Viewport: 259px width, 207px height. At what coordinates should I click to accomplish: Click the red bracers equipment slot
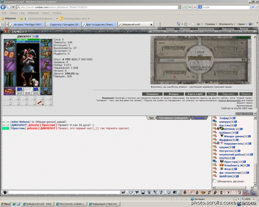pyautogui.click(x=9, y=54)
